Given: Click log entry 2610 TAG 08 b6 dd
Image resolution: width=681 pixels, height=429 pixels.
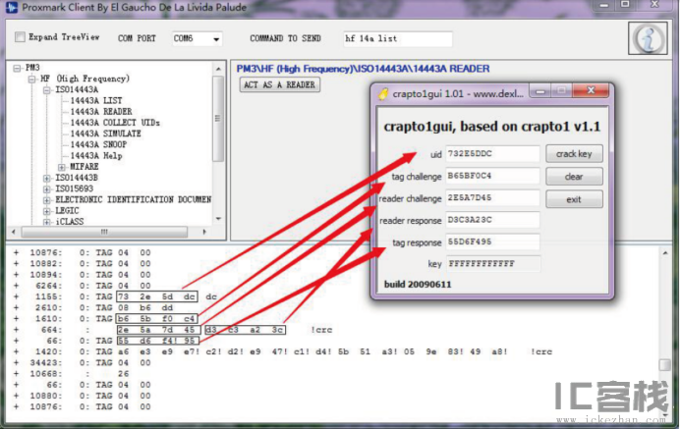Looking at the screenshot, I should [104, 307].
